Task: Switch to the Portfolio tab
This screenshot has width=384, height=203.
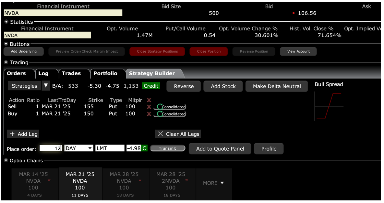Action: 105,74
